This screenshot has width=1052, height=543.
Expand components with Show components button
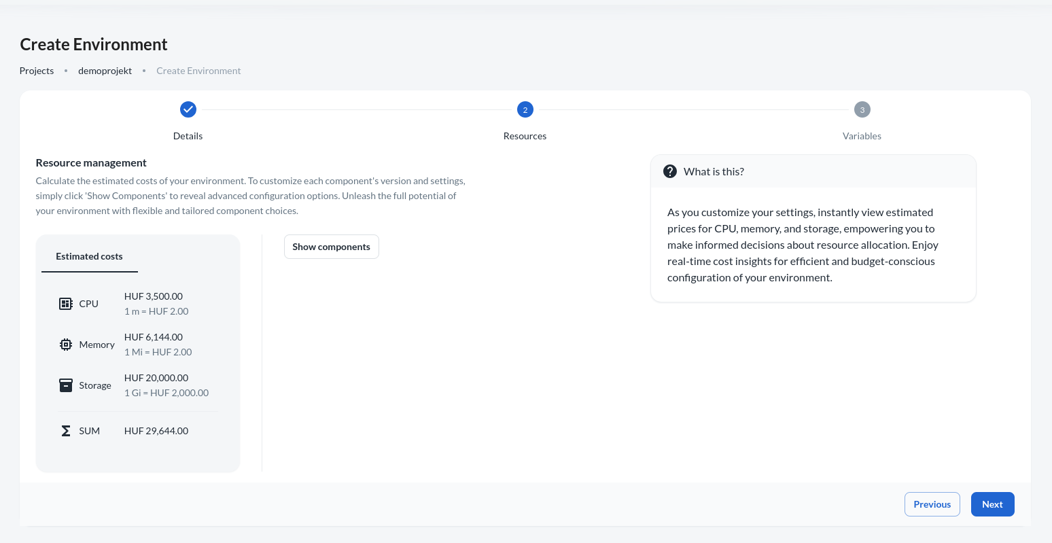(x=331, y=247)
